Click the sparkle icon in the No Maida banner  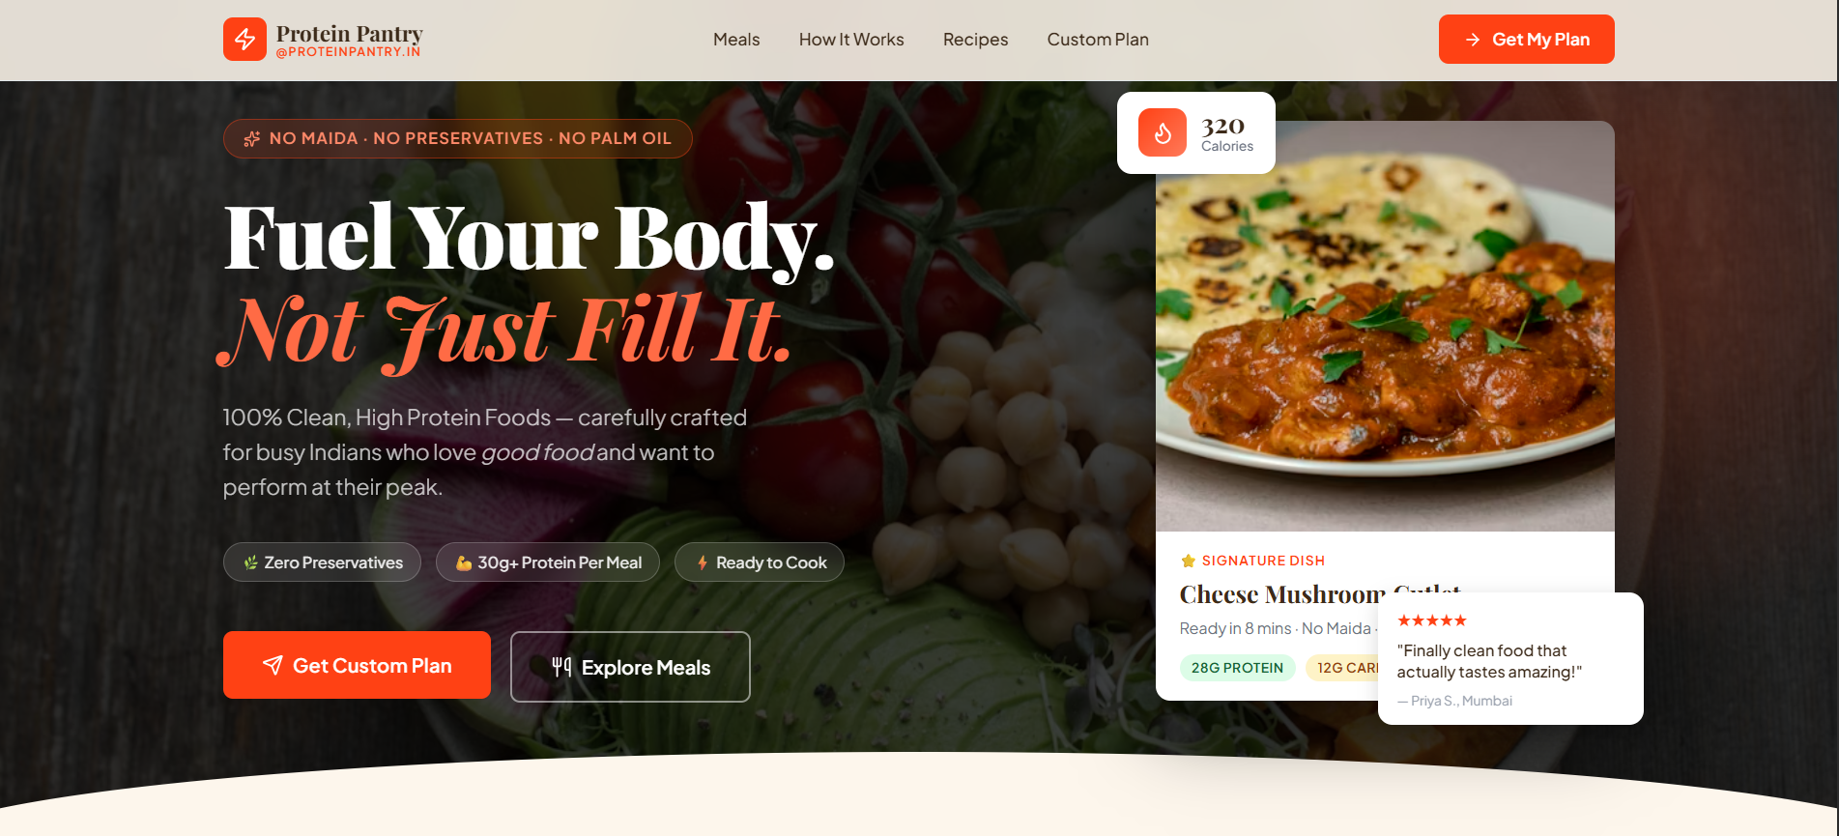coord(251,139)
